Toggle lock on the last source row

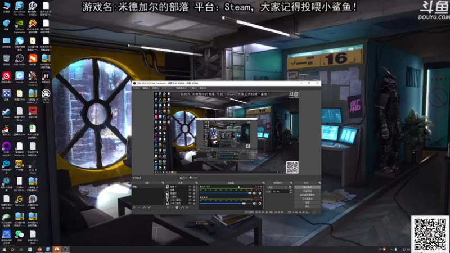[194, 204]
